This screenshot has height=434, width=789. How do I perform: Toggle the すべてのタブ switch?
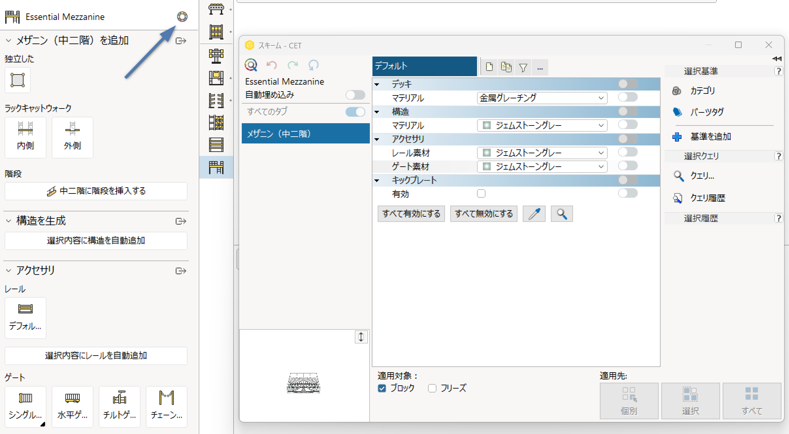(355, 112)
